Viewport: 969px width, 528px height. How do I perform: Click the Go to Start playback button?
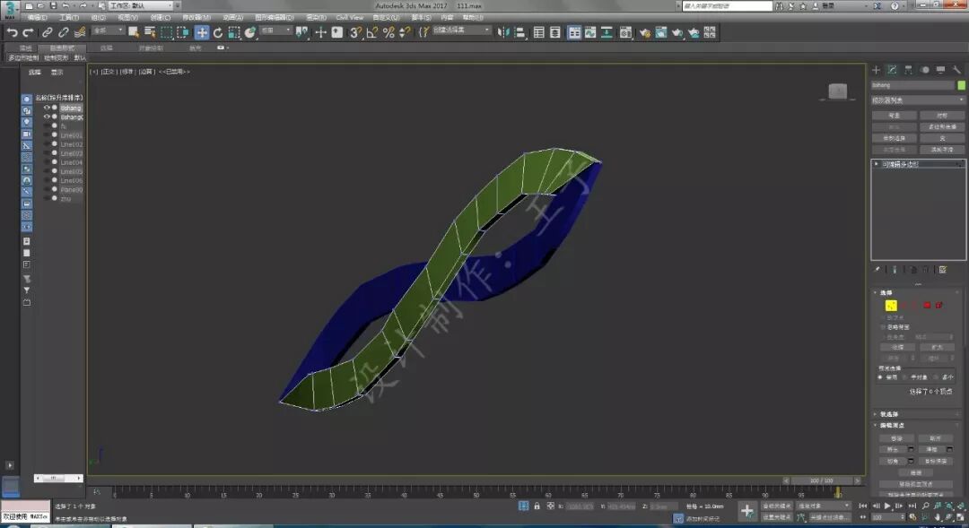[864, 506]
